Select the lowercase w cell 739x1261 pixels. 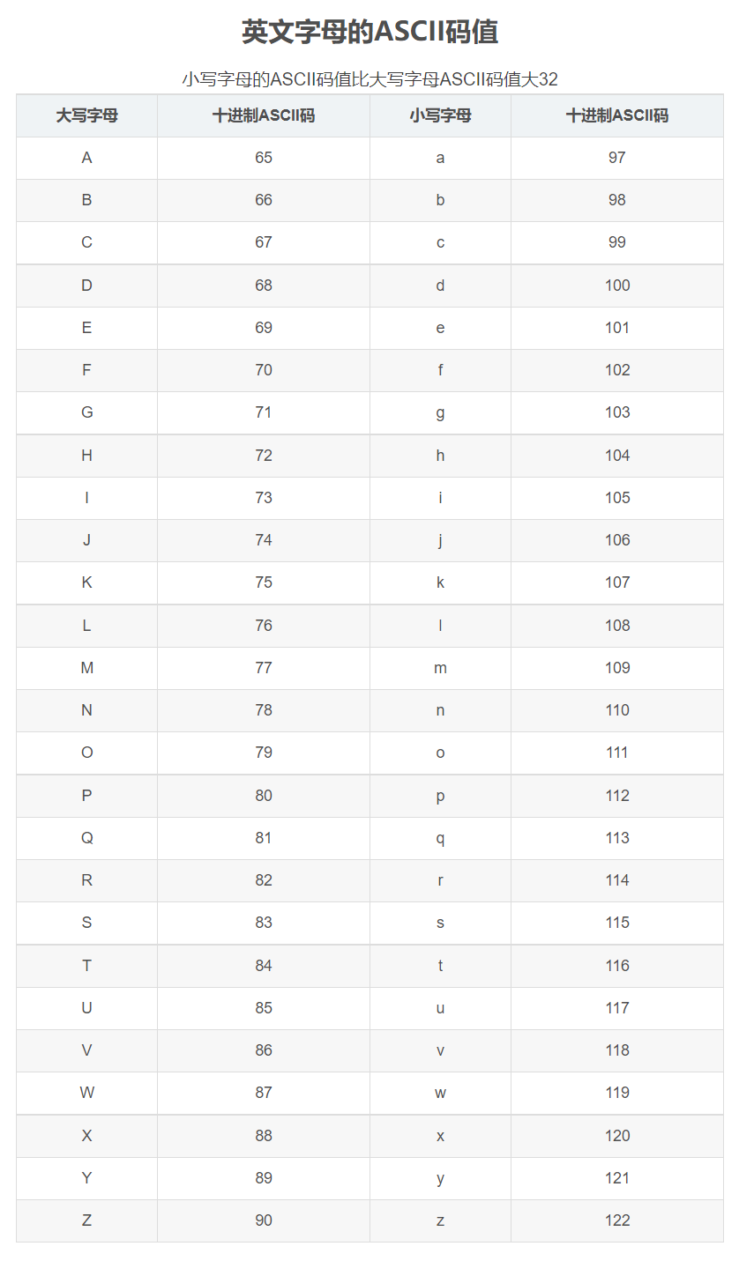[x=440, y=1093]
